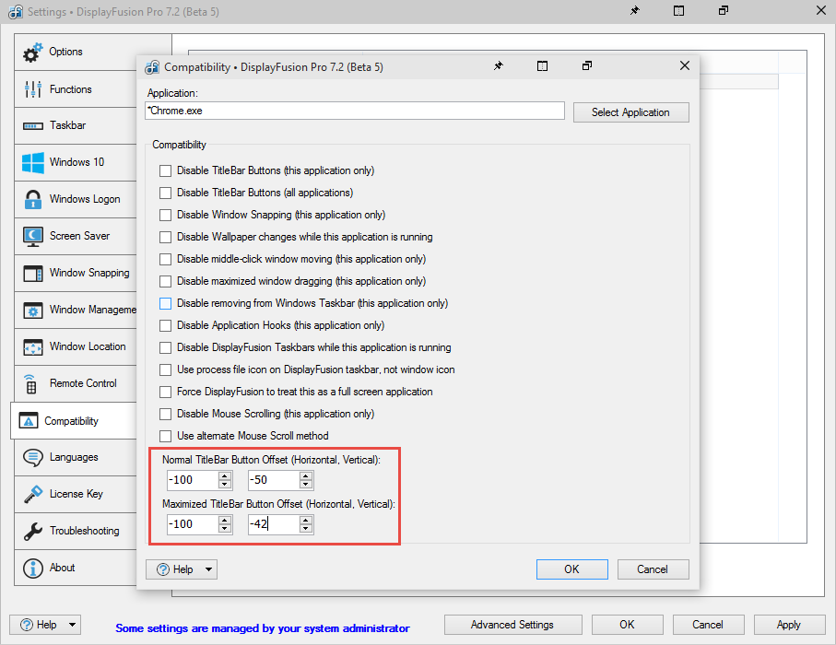Click the Windows 10 logo icon in sidebar
This screenshot has width=836, height=645.
tap(33, 163)
